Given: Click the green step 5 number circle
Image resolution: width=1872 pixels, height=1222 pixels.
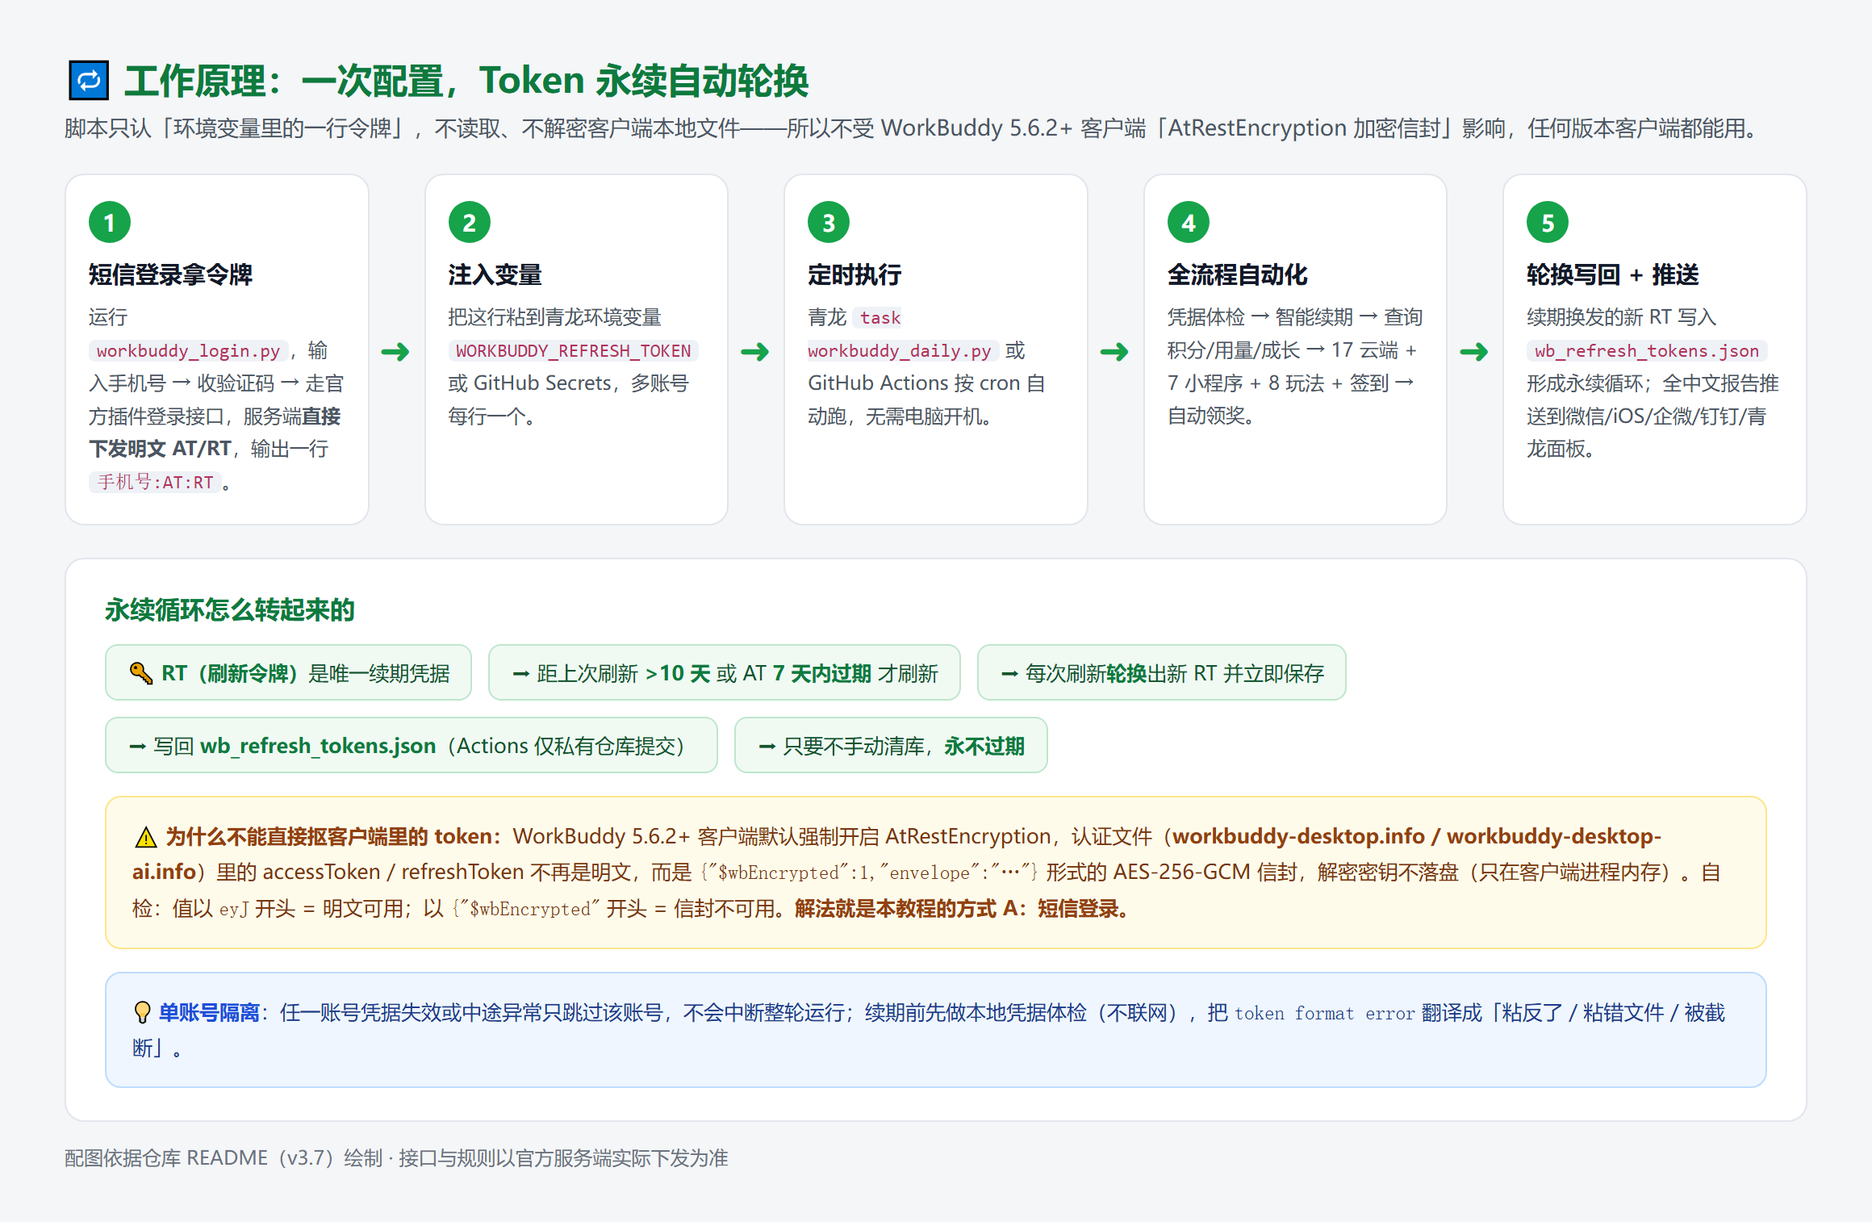Looking at the screenshot, I should [x=1548, y=222].
